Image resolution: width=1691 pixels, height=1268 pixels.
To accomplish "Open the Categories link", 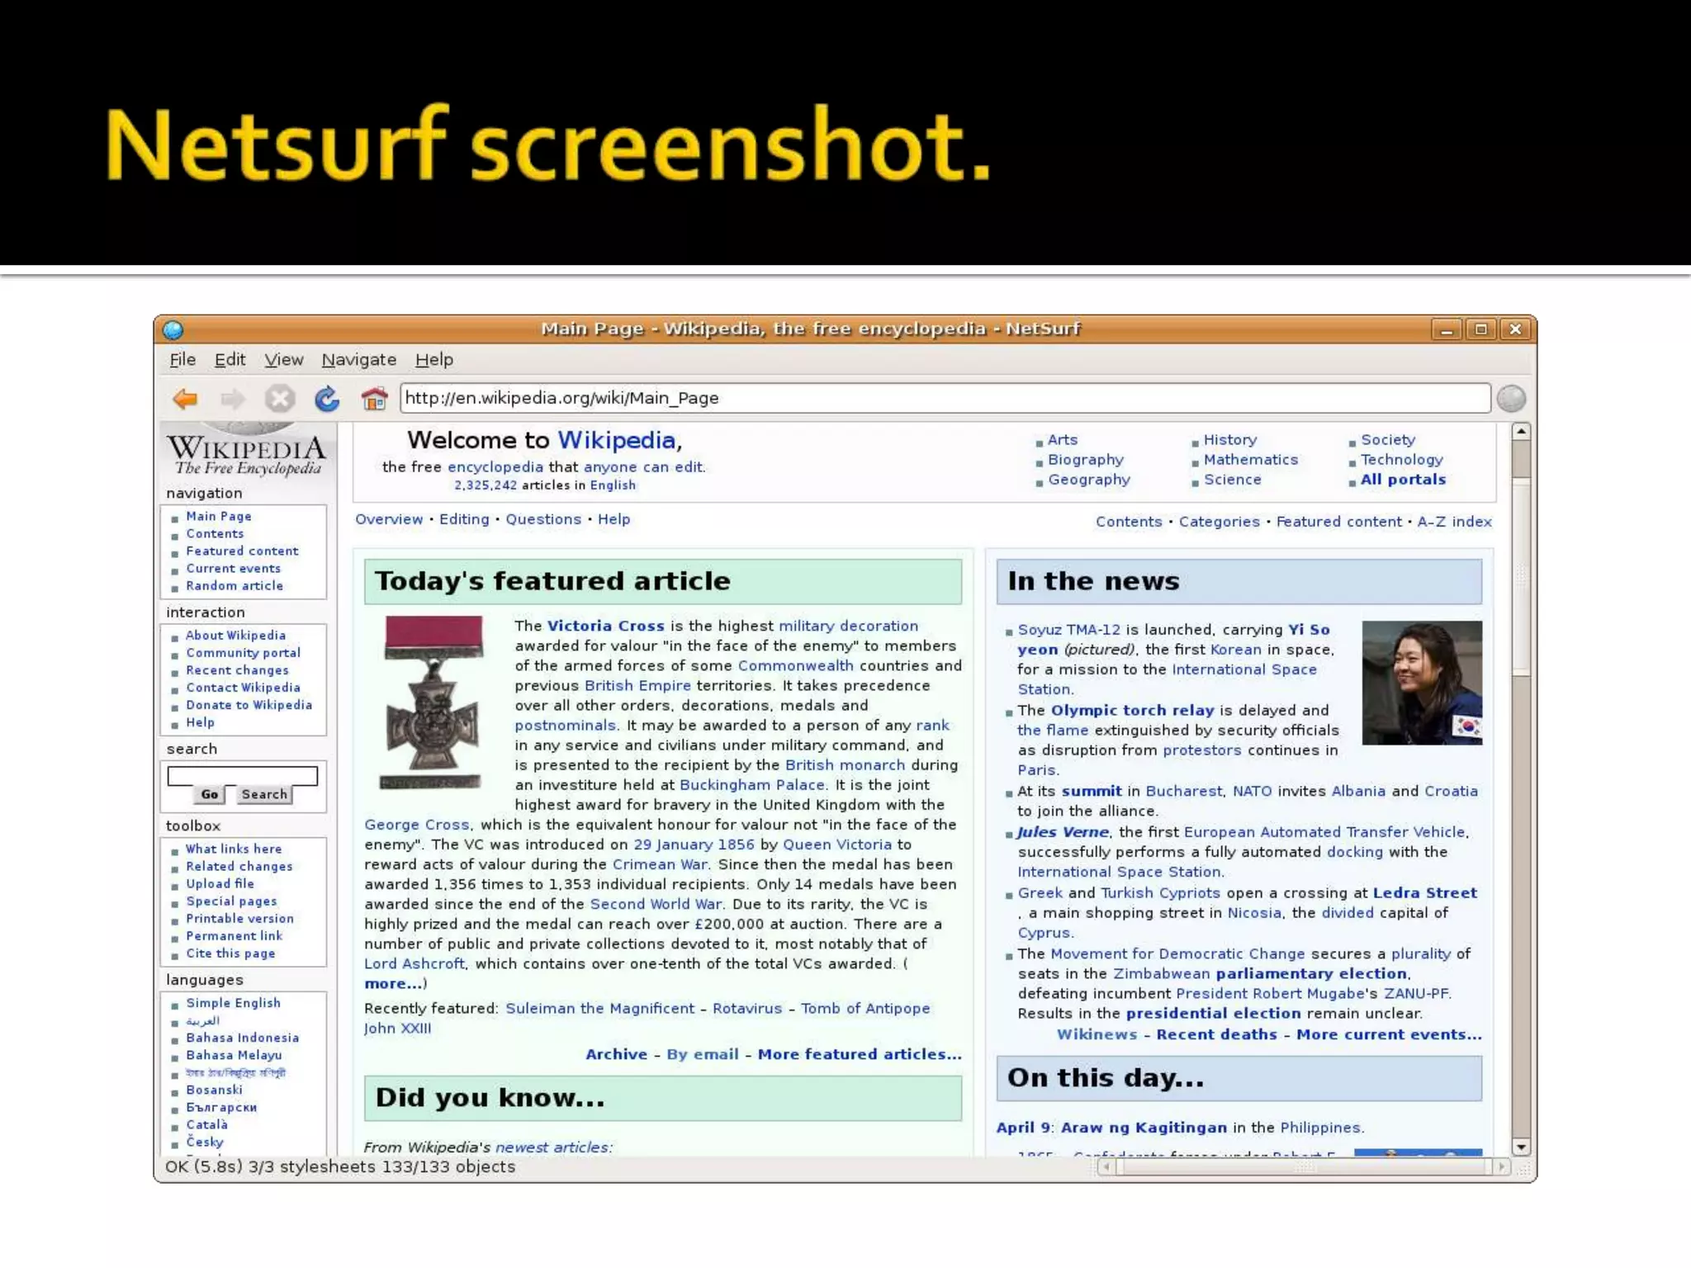I will coord(1220,522).
